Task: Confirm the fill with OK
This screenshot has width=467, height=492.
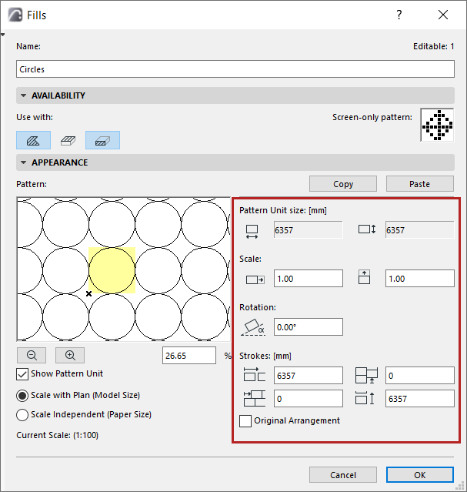Action: click(x=419, y=475)
